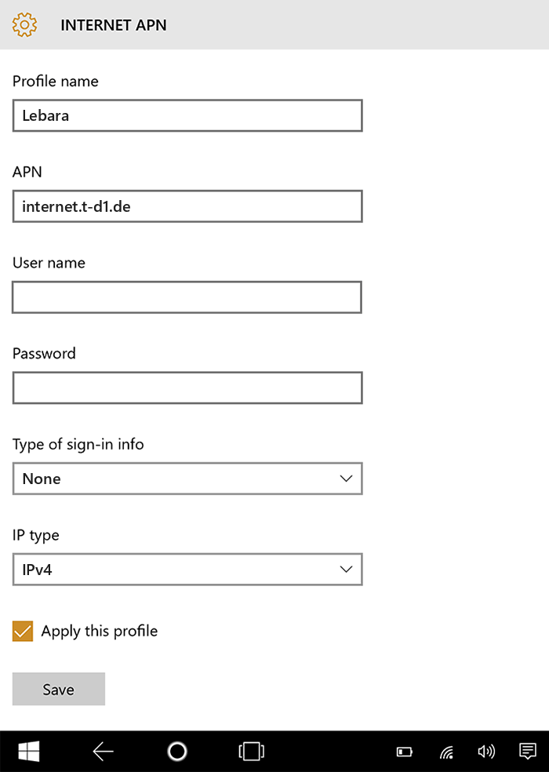Open the task view icon in the taskbar
The image size is (549, 772).
[251, 751]
